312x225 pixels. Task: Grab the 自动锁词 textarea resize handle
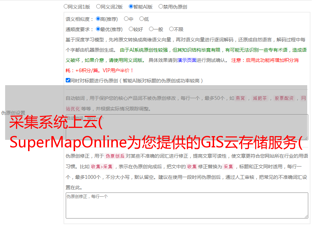click(306, 138)
